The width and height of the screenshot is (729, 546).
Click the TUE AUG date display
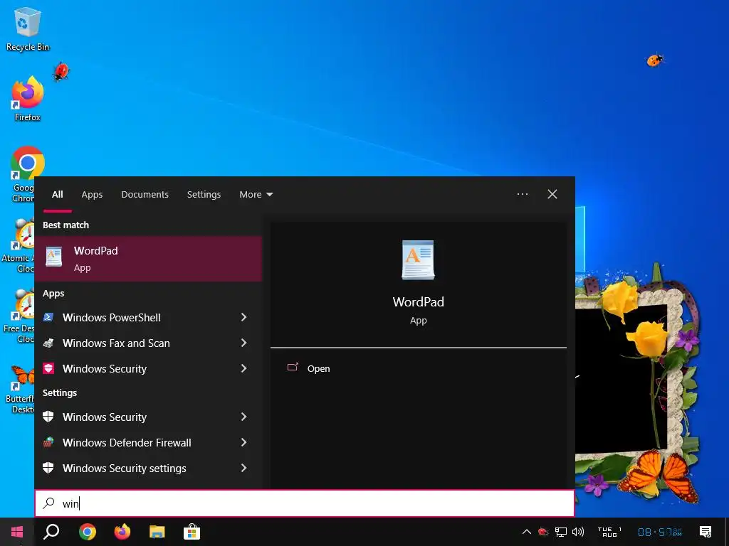point(609,532)
